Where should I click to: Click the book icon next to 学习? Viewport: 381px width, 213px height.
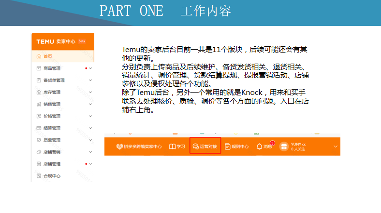point(172,146)
